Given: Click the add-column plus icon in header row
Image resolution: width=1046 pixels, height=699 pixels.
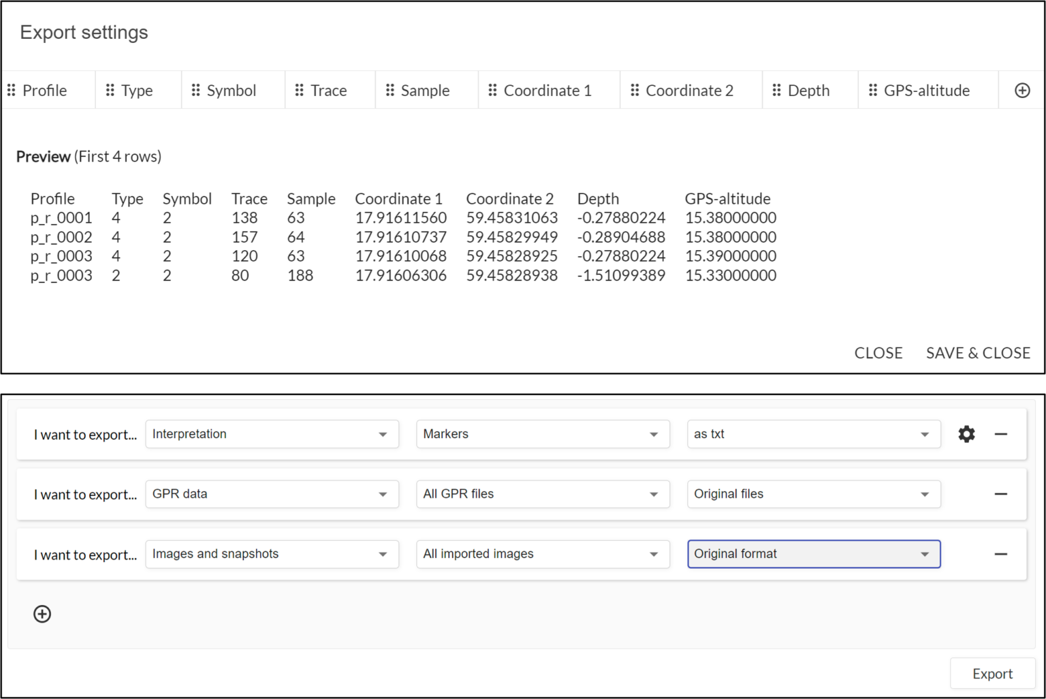Looking at the screenshot, I should tap(1021, 89).
